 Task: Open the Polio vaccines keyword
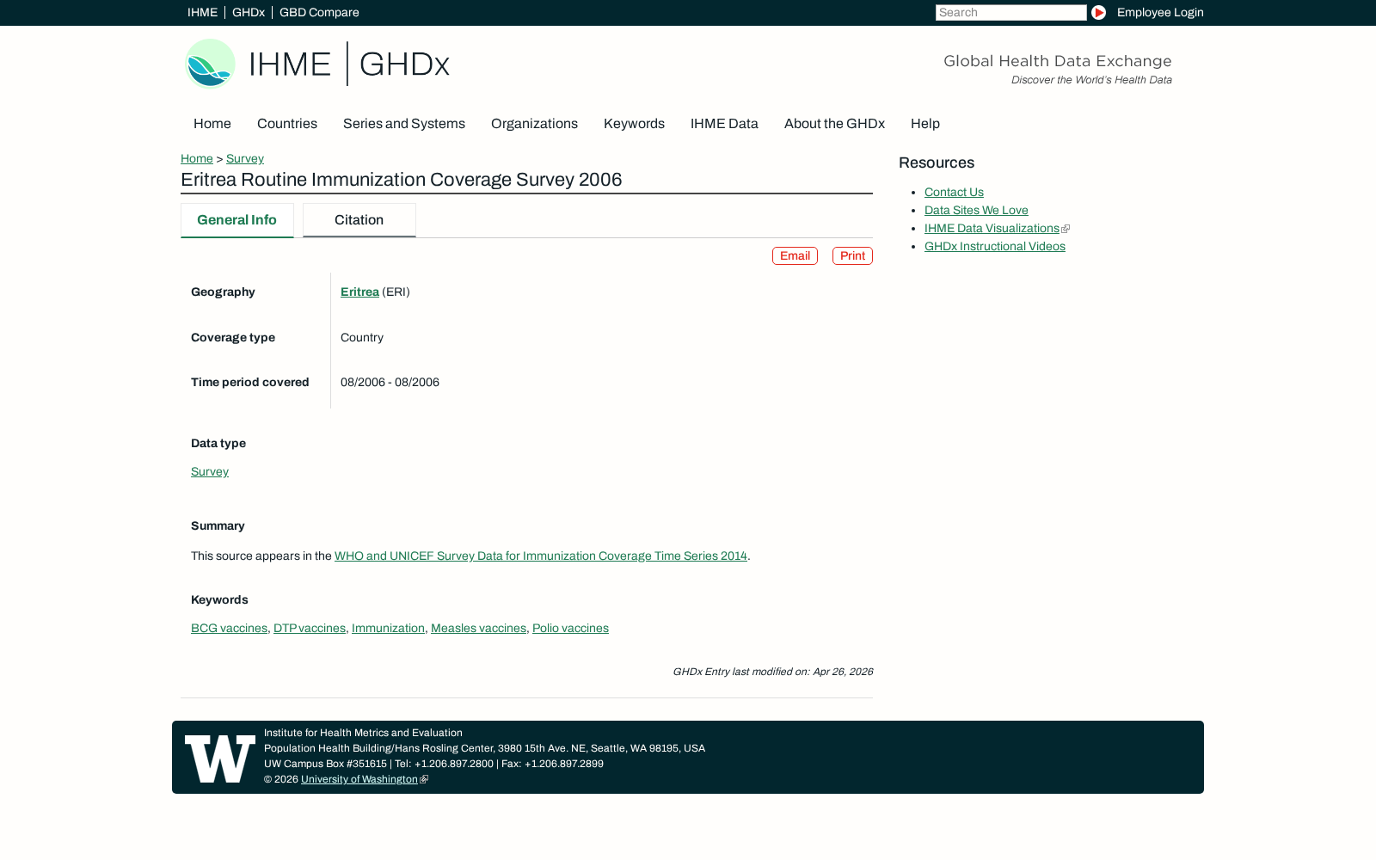pos(570,629)
